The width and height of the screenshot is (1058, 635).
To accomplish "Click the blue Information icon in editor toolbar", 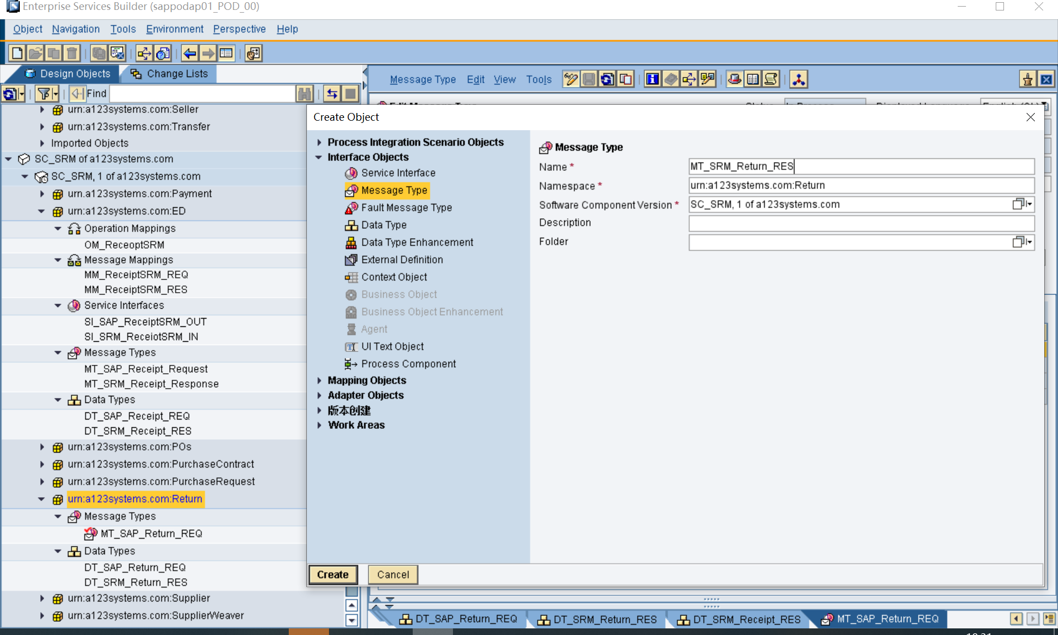I will pos(652,79).
